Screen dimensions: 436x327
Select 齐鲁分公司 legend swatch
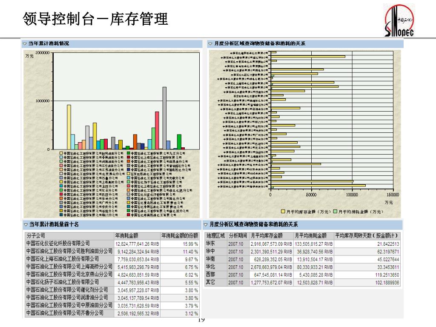(61, 178)
